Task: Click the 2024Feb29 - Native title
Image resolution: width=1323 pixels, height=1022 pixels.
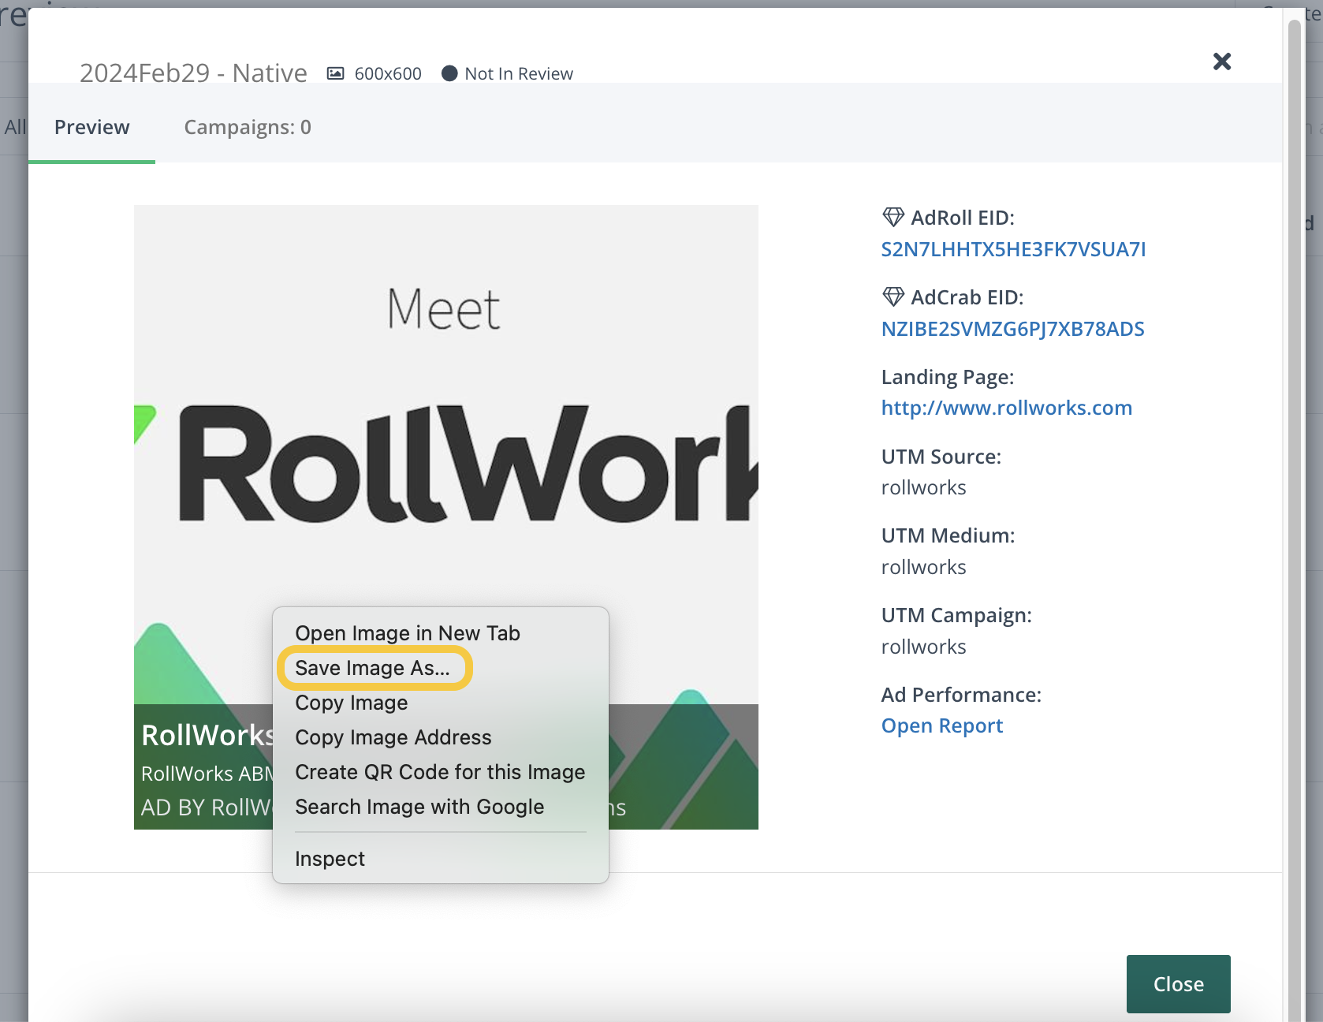Action: 193,73
